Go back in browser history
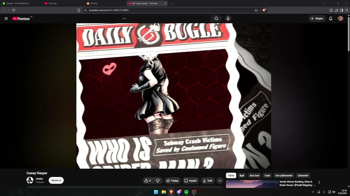Image resolution: width=350 pixels, height=196 pixels. (4, 10)
